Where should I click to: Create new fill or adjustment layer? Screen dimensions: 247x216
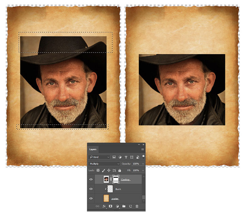coord(117,206)
